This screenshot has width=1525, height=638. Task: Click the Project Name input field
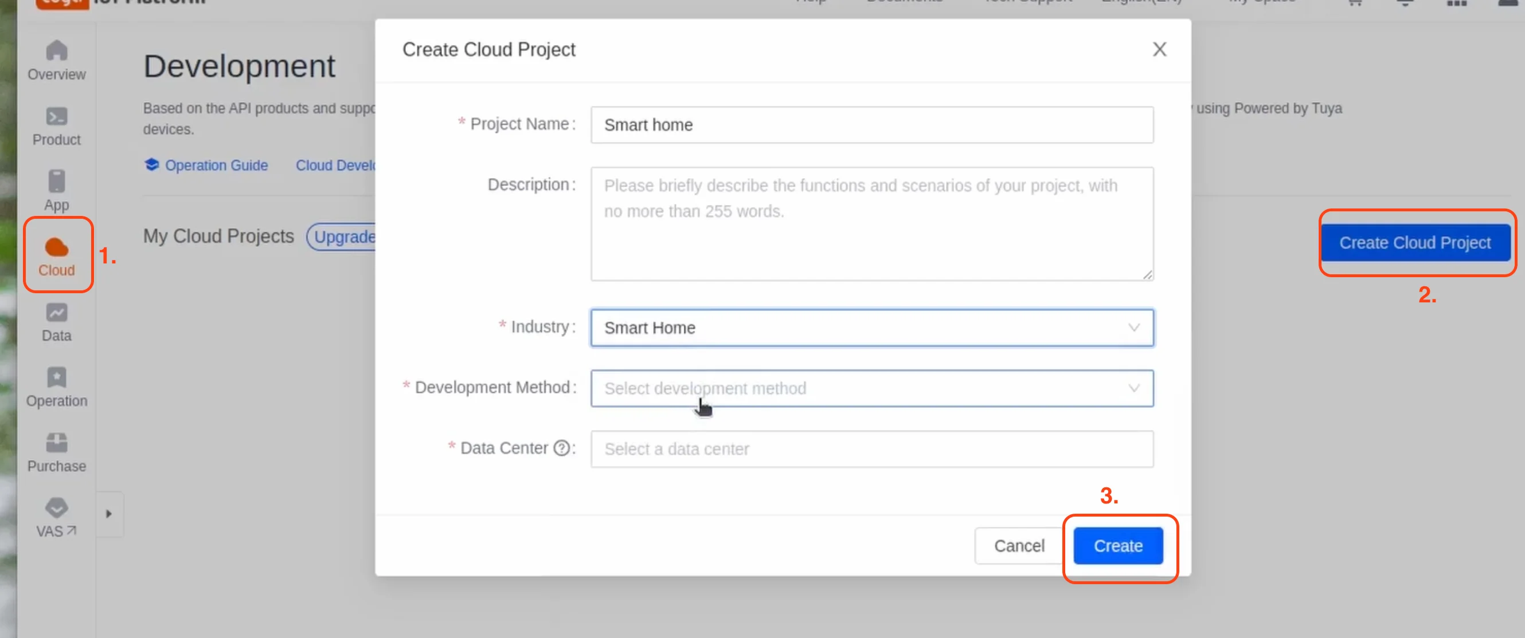click(x=871, y=125)
